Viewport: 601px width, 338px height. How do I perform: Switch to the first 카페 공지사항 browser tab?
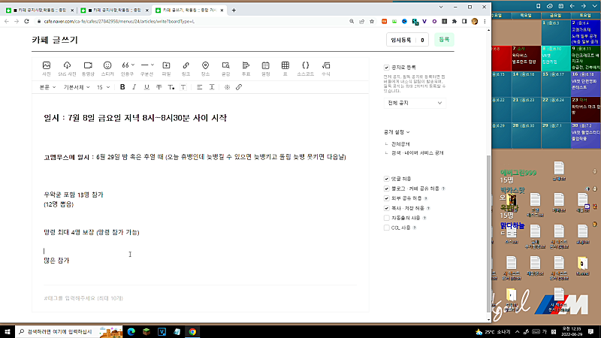[40, 11]
